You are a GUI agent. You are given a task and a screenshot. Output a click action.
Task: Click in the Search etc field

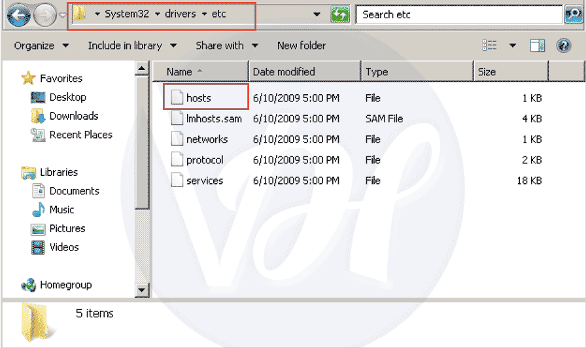pos(458,14)
